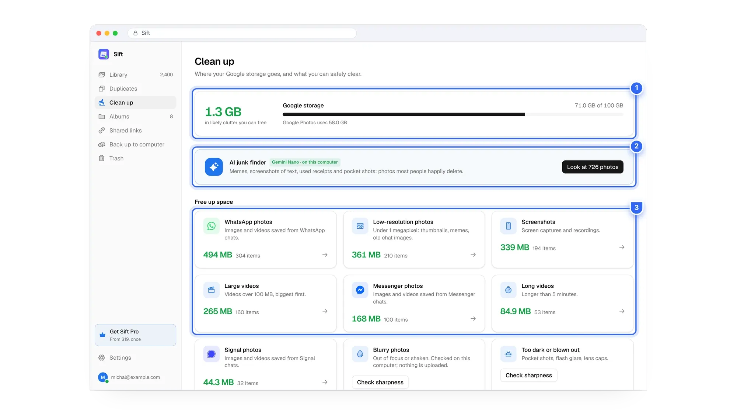Click the Look at 726 photos button
The image size is (737, 415).
pos(593,167)
